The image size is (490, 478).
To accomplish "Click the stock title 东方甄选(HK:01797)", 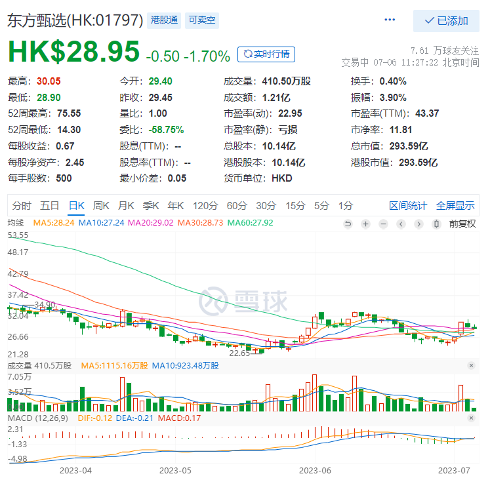I will pos(75,20).
